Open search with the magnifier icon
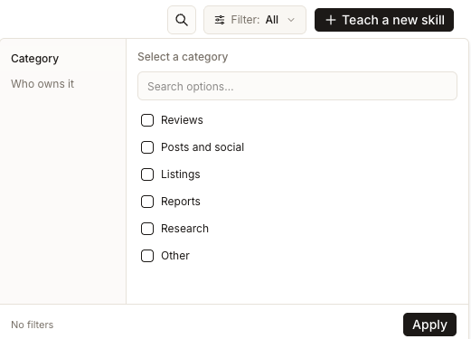The height and width of the screenshot is (339, 471). pyautogui.click(x=182, y=20)
